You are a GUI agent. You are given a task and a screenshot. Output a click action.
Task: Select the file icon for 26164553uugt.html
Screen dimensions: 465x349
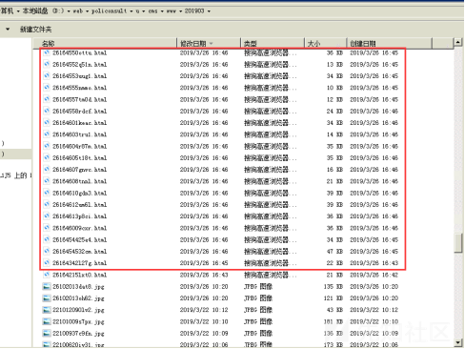tap(47, 76)
